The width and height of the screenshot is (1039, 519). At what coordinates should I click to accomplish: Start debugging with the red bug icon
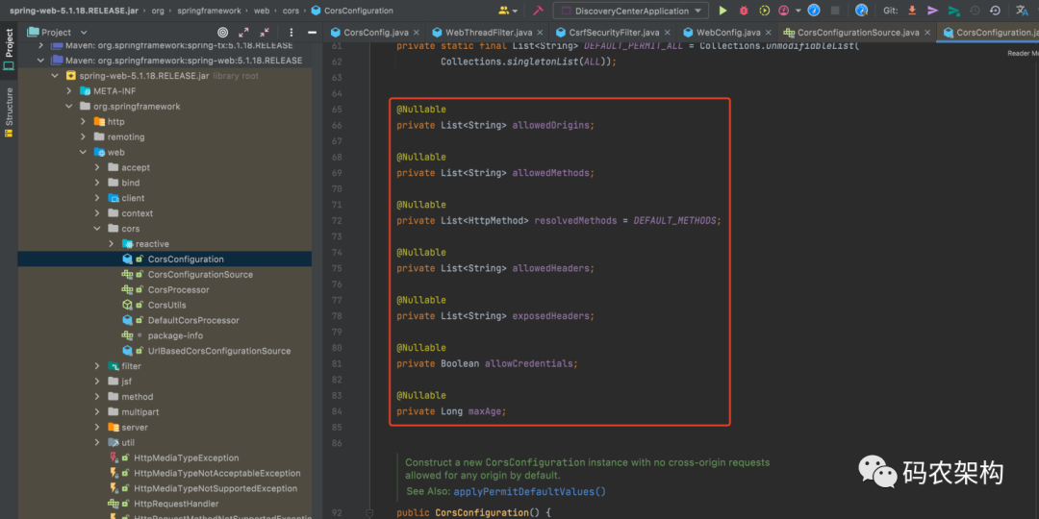click(x=744, y=11)
